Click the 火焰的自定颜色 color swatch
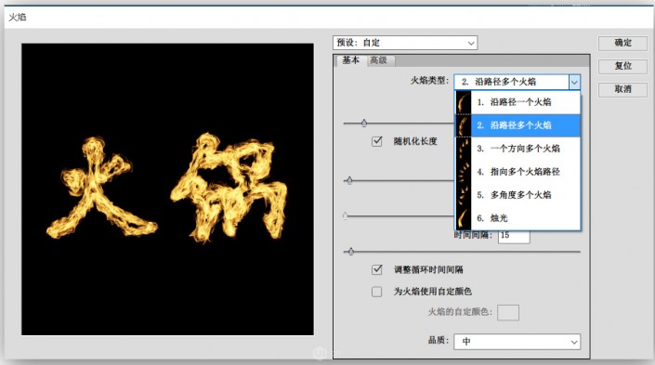The width and height of the screenshot is (655, 365). pos(508,312)
